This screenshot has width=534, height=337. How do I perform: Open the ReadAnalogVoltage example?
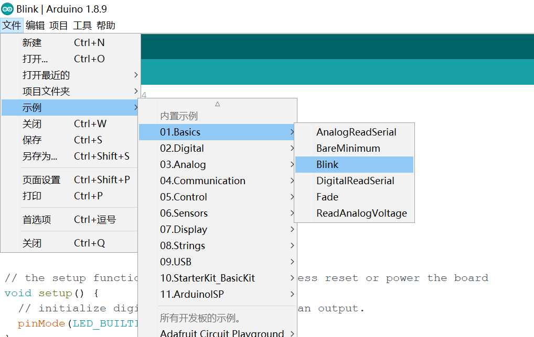tap(354, 213)
